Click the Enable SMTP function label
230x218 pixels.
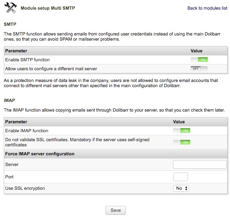pos(28,60)
